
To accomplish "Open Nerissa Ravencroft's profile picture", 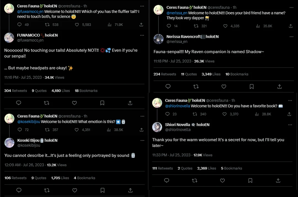I will [159, 39].
